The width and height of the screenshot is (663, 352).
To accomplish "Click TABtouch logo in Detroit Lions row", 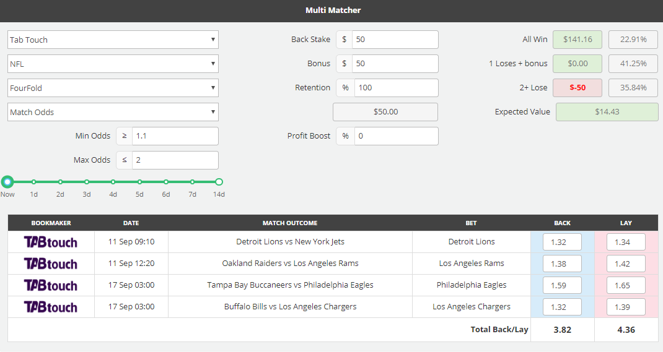I will [51, 242].
